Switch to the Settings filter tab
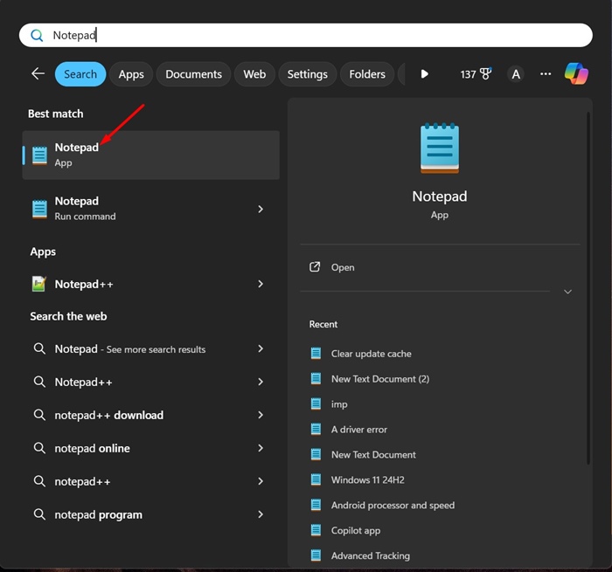Image resolution: width=612 pixels, height=572 pixels. tap(307, 74)
